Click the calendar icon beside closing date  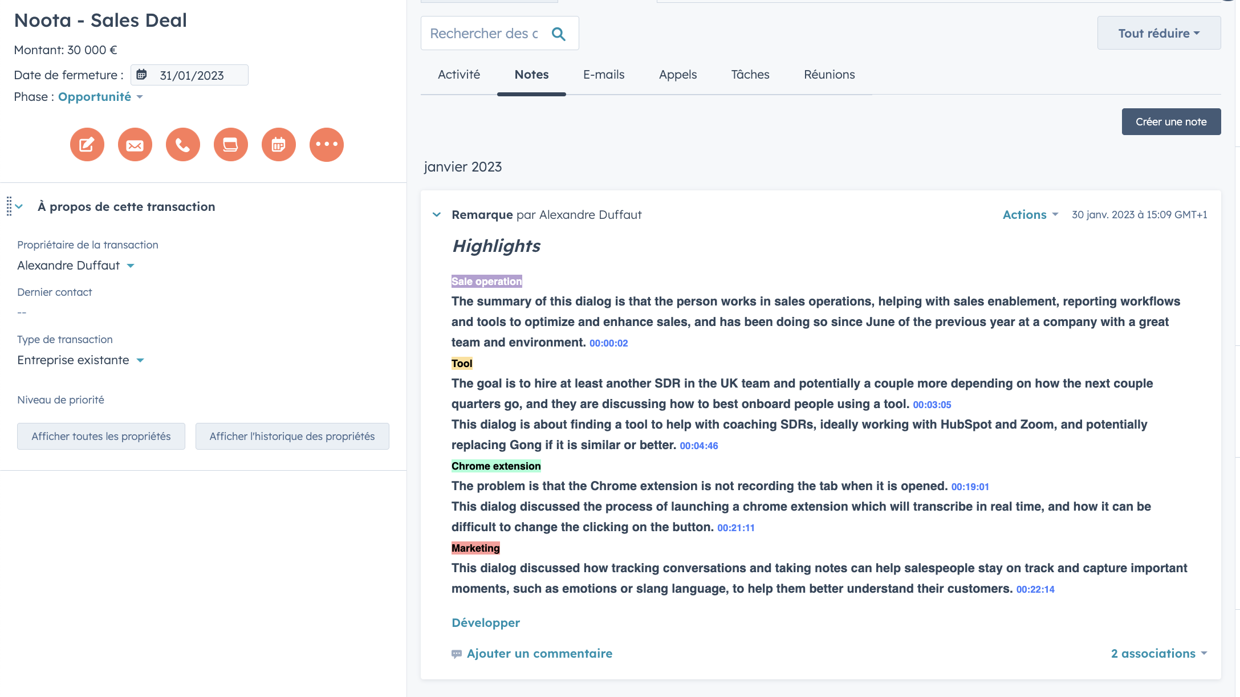tap(142, 75)
